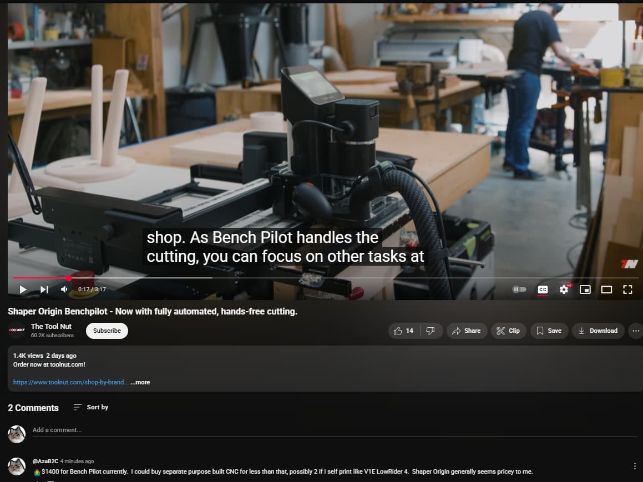Viewport: 643px width, 482px height.
Task: Create a Clip of the video
Action: point(508,331)
